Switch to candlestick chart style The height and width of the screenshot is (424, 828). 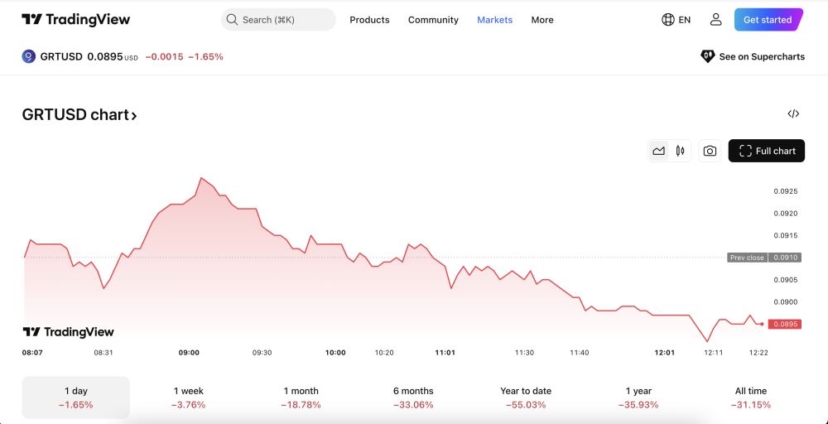tap(680, 151)
